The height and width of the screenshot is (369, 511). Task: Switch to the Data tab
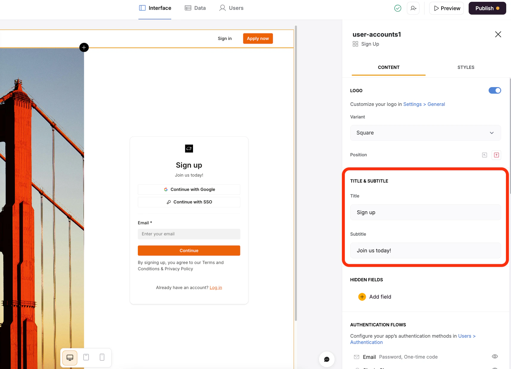195,8
